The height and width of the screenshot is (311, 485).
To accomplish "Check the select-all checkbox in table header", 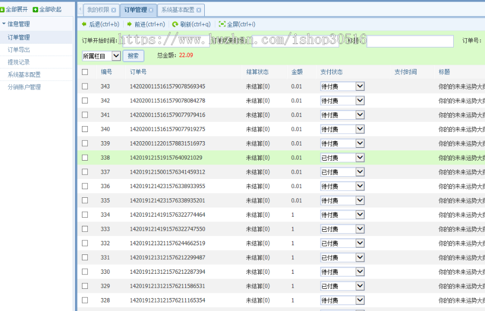I will (84, 72).
